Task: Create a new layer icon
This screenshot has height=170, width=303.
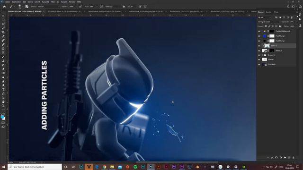Action: (x=289, y=157)
